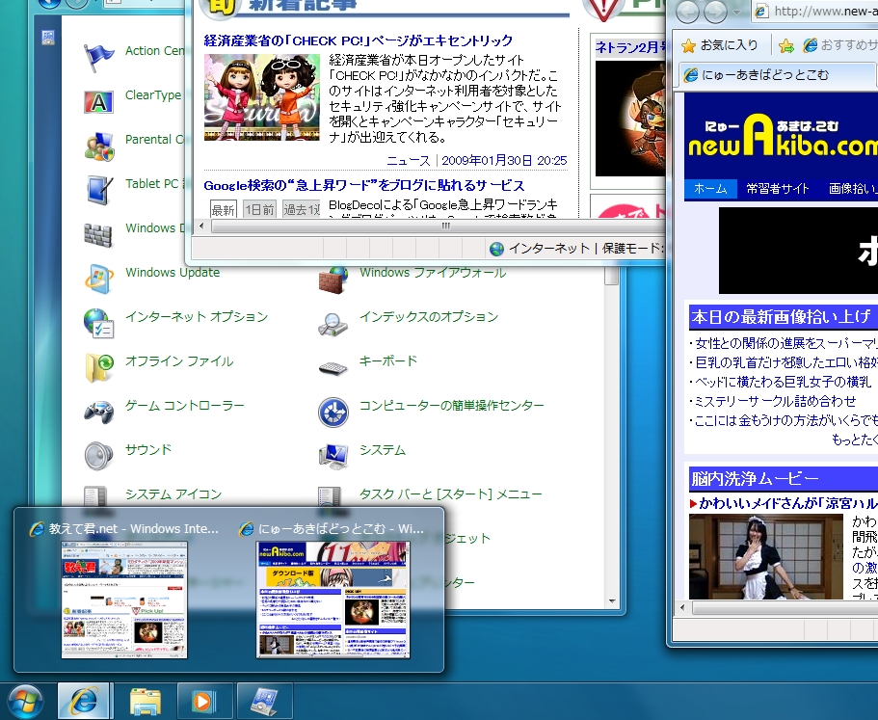Click the システム monitor icon
This screenshot has width=878, height=720.
click(333, 456)
